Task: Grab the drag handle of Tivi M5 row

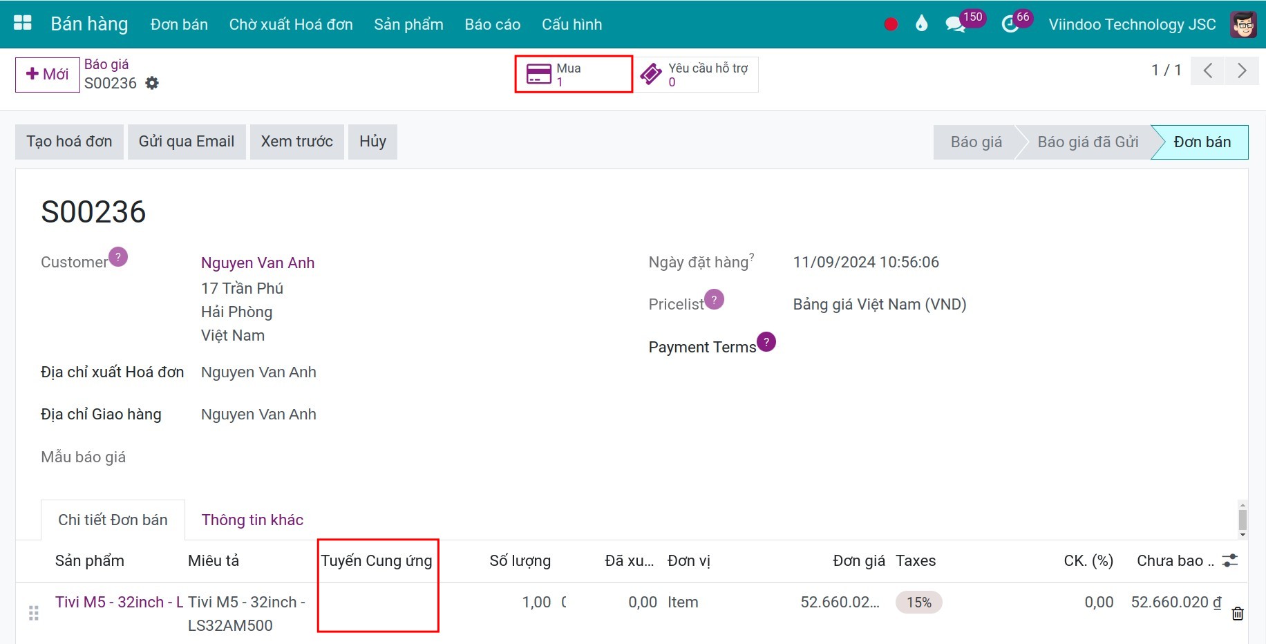Action: click(x=33, y=613)
